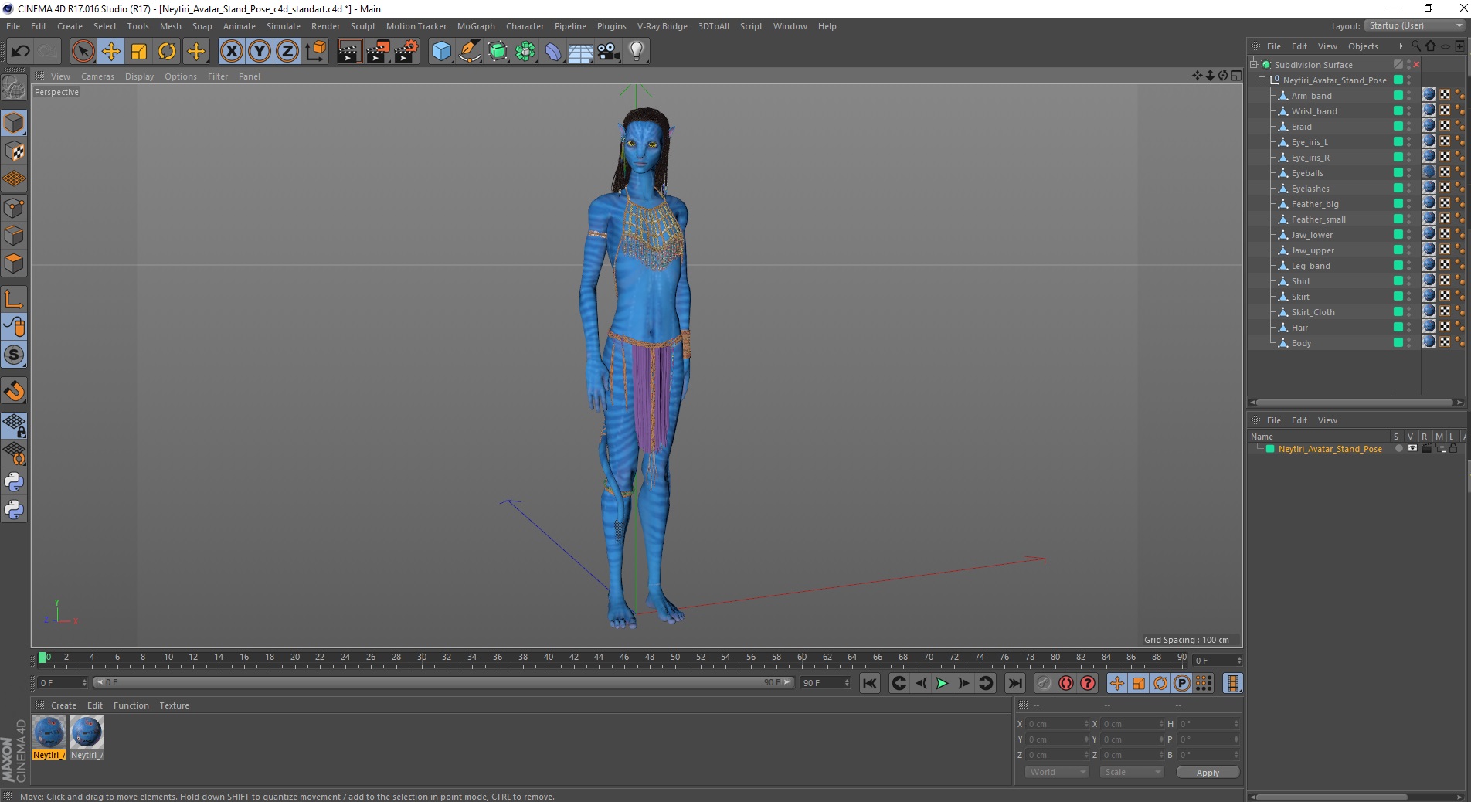Collapse Neytiri_Avatar_Stand_Pose null node
The image size is (1471, 802).
click(1262, 80)
